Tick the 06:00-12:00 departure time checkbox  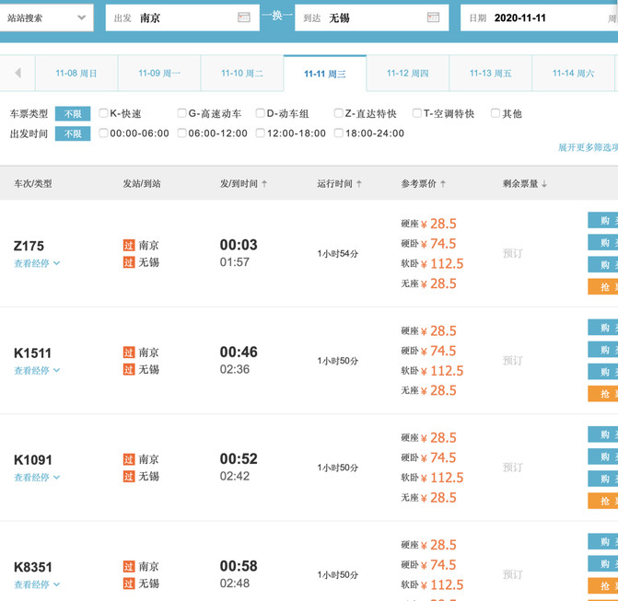(x=181, y=133)
